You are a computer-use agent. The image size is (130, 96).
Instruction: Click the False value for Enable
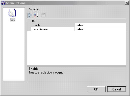(x=79, y=25)
